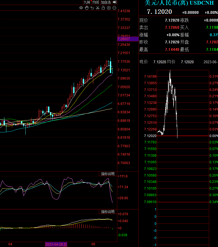Image resolution: width=218 pixels, height=247 pixels.
Task: Toggle the eye visibility icon above chart
Action: click(81, 8)
